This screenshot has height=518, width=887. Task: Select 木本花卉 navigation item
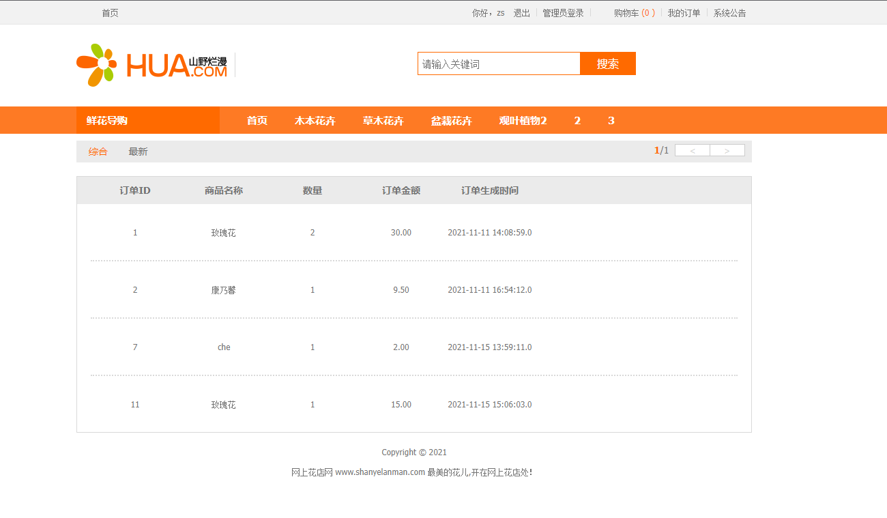coord(315,121)
